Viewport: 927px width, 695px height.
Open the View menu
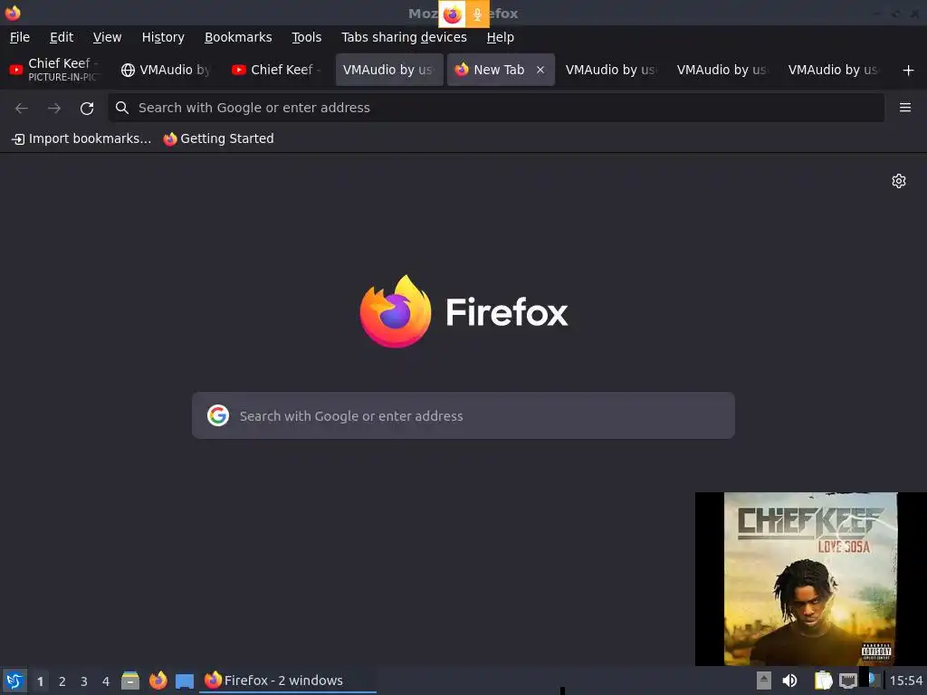tap(107, 37)
